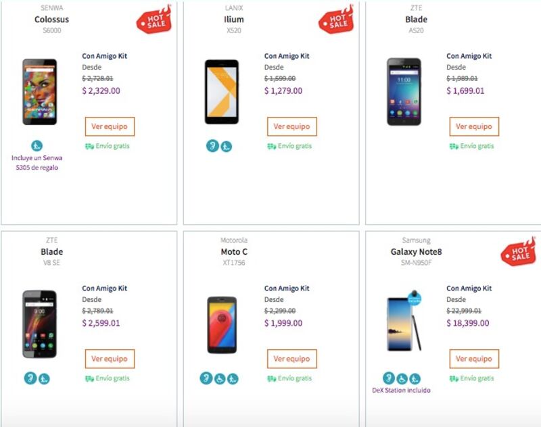View the Galaxy Note8 via Ver equipo
This screenshot has height=427, width=541.
[x=474, y=359]
